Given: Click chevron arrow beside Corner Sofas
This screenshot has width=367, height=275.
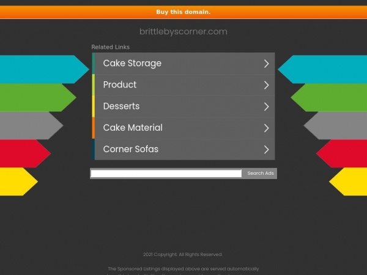Looking at the screenshot, I should (266, 150).
